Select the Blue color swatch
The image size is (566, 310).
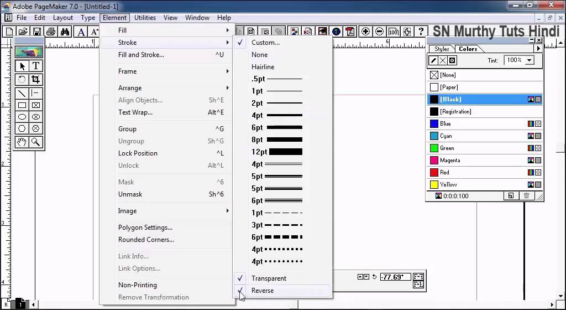(485, 123)
